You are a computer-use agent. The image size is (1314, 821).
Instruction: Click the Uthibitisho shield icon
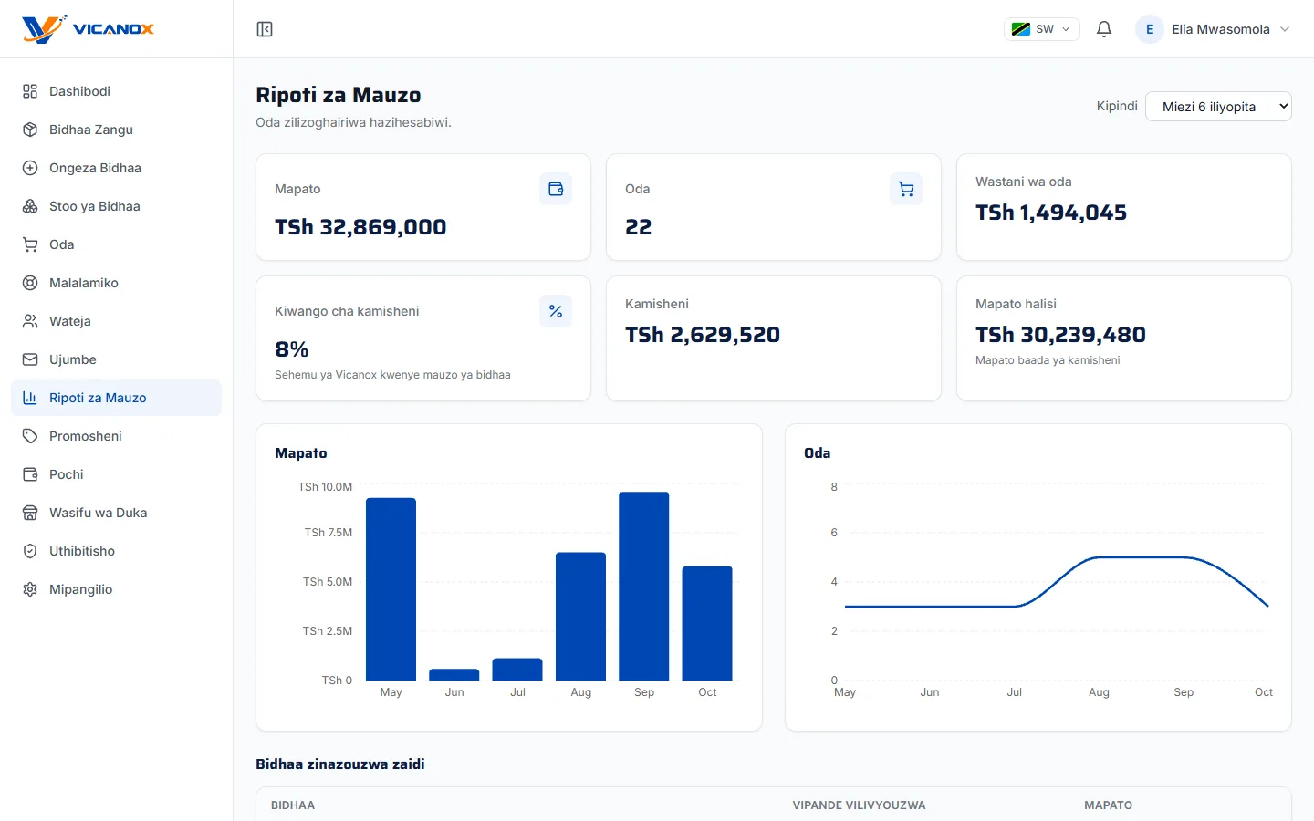(30, 551)
